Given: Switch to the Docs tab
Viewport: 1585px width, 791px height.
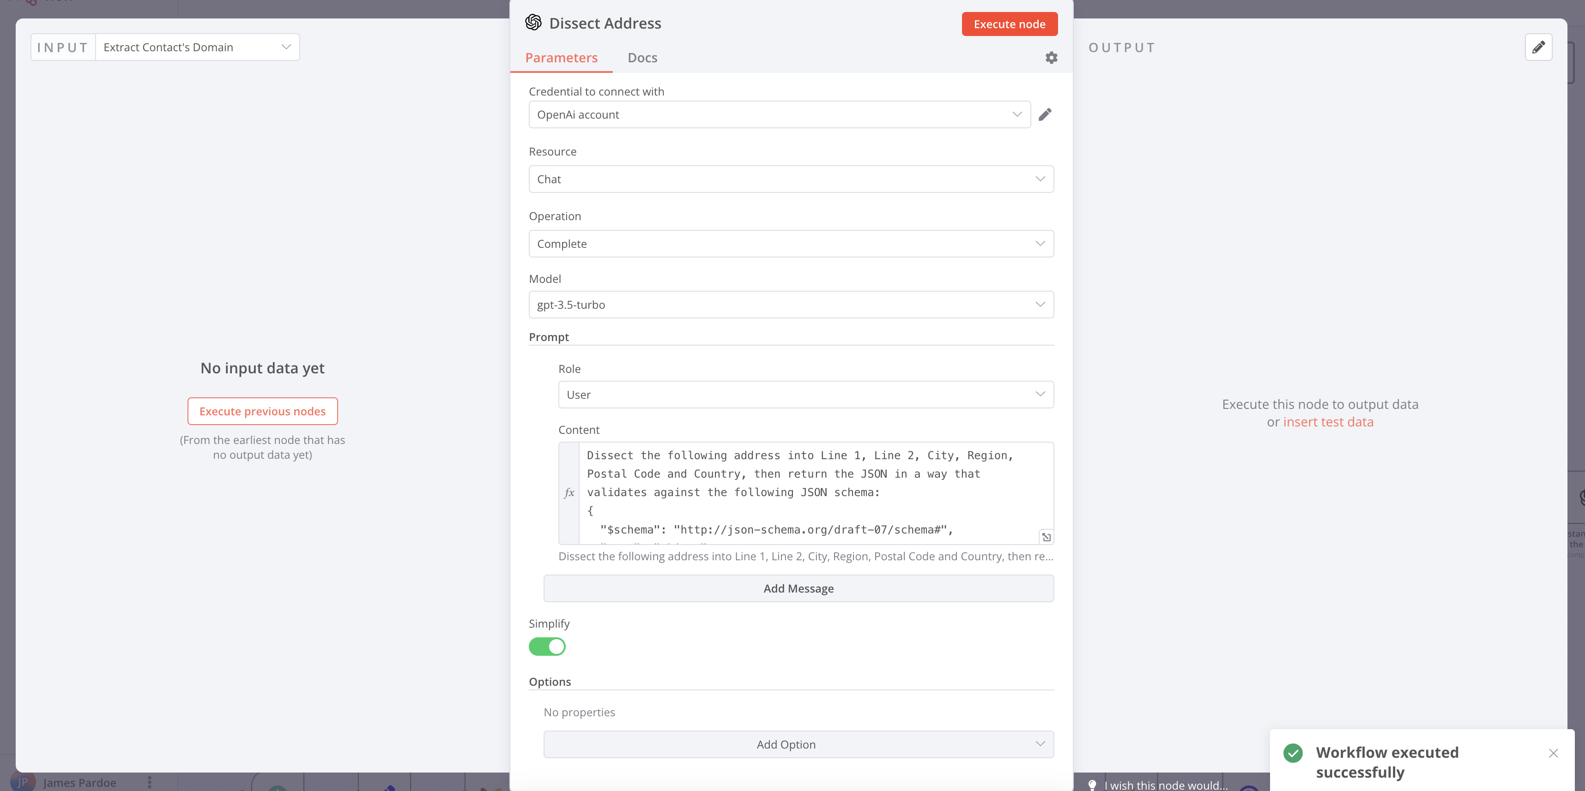Looking at the screenshot, I should 642,57.
